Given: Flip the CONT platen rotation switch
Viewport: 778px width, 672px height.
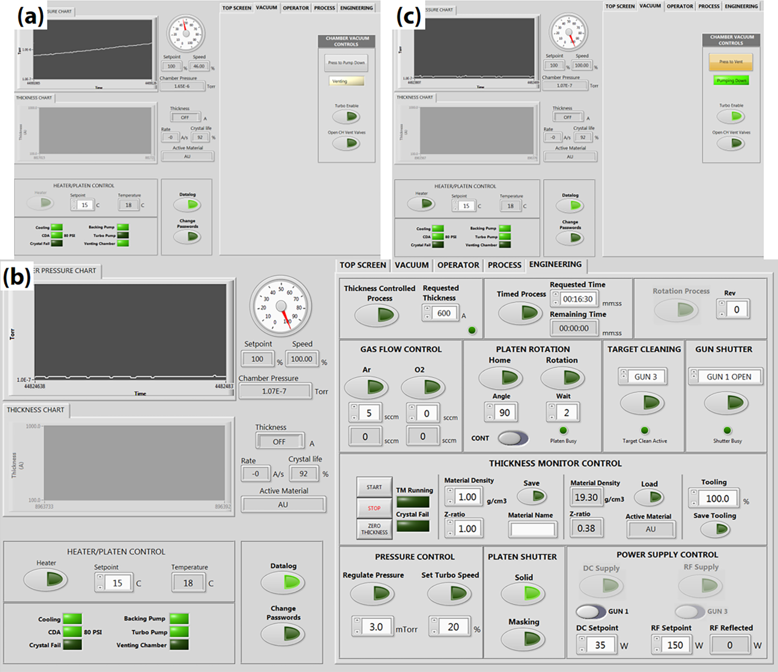Looking at the screenshot, I should pos(513,438).
